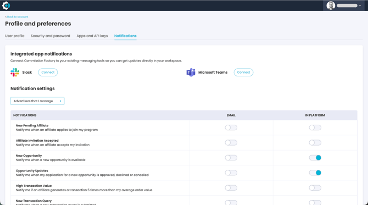Screen dimensions: 368x205
Task: Connect the Microsoft Teams integration
Action: click(x=243, y=73)
